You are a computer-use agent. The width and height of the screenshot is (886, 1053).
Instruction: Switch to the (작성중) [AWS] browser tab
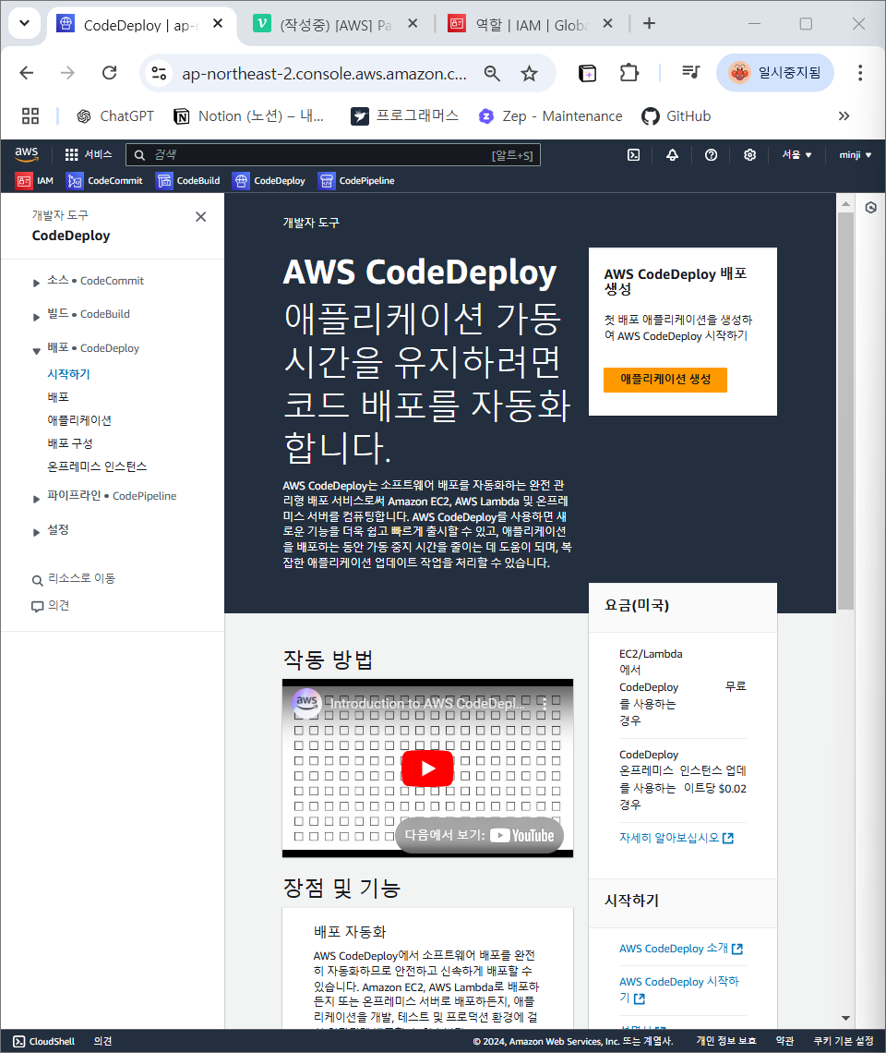pos(335,24)
